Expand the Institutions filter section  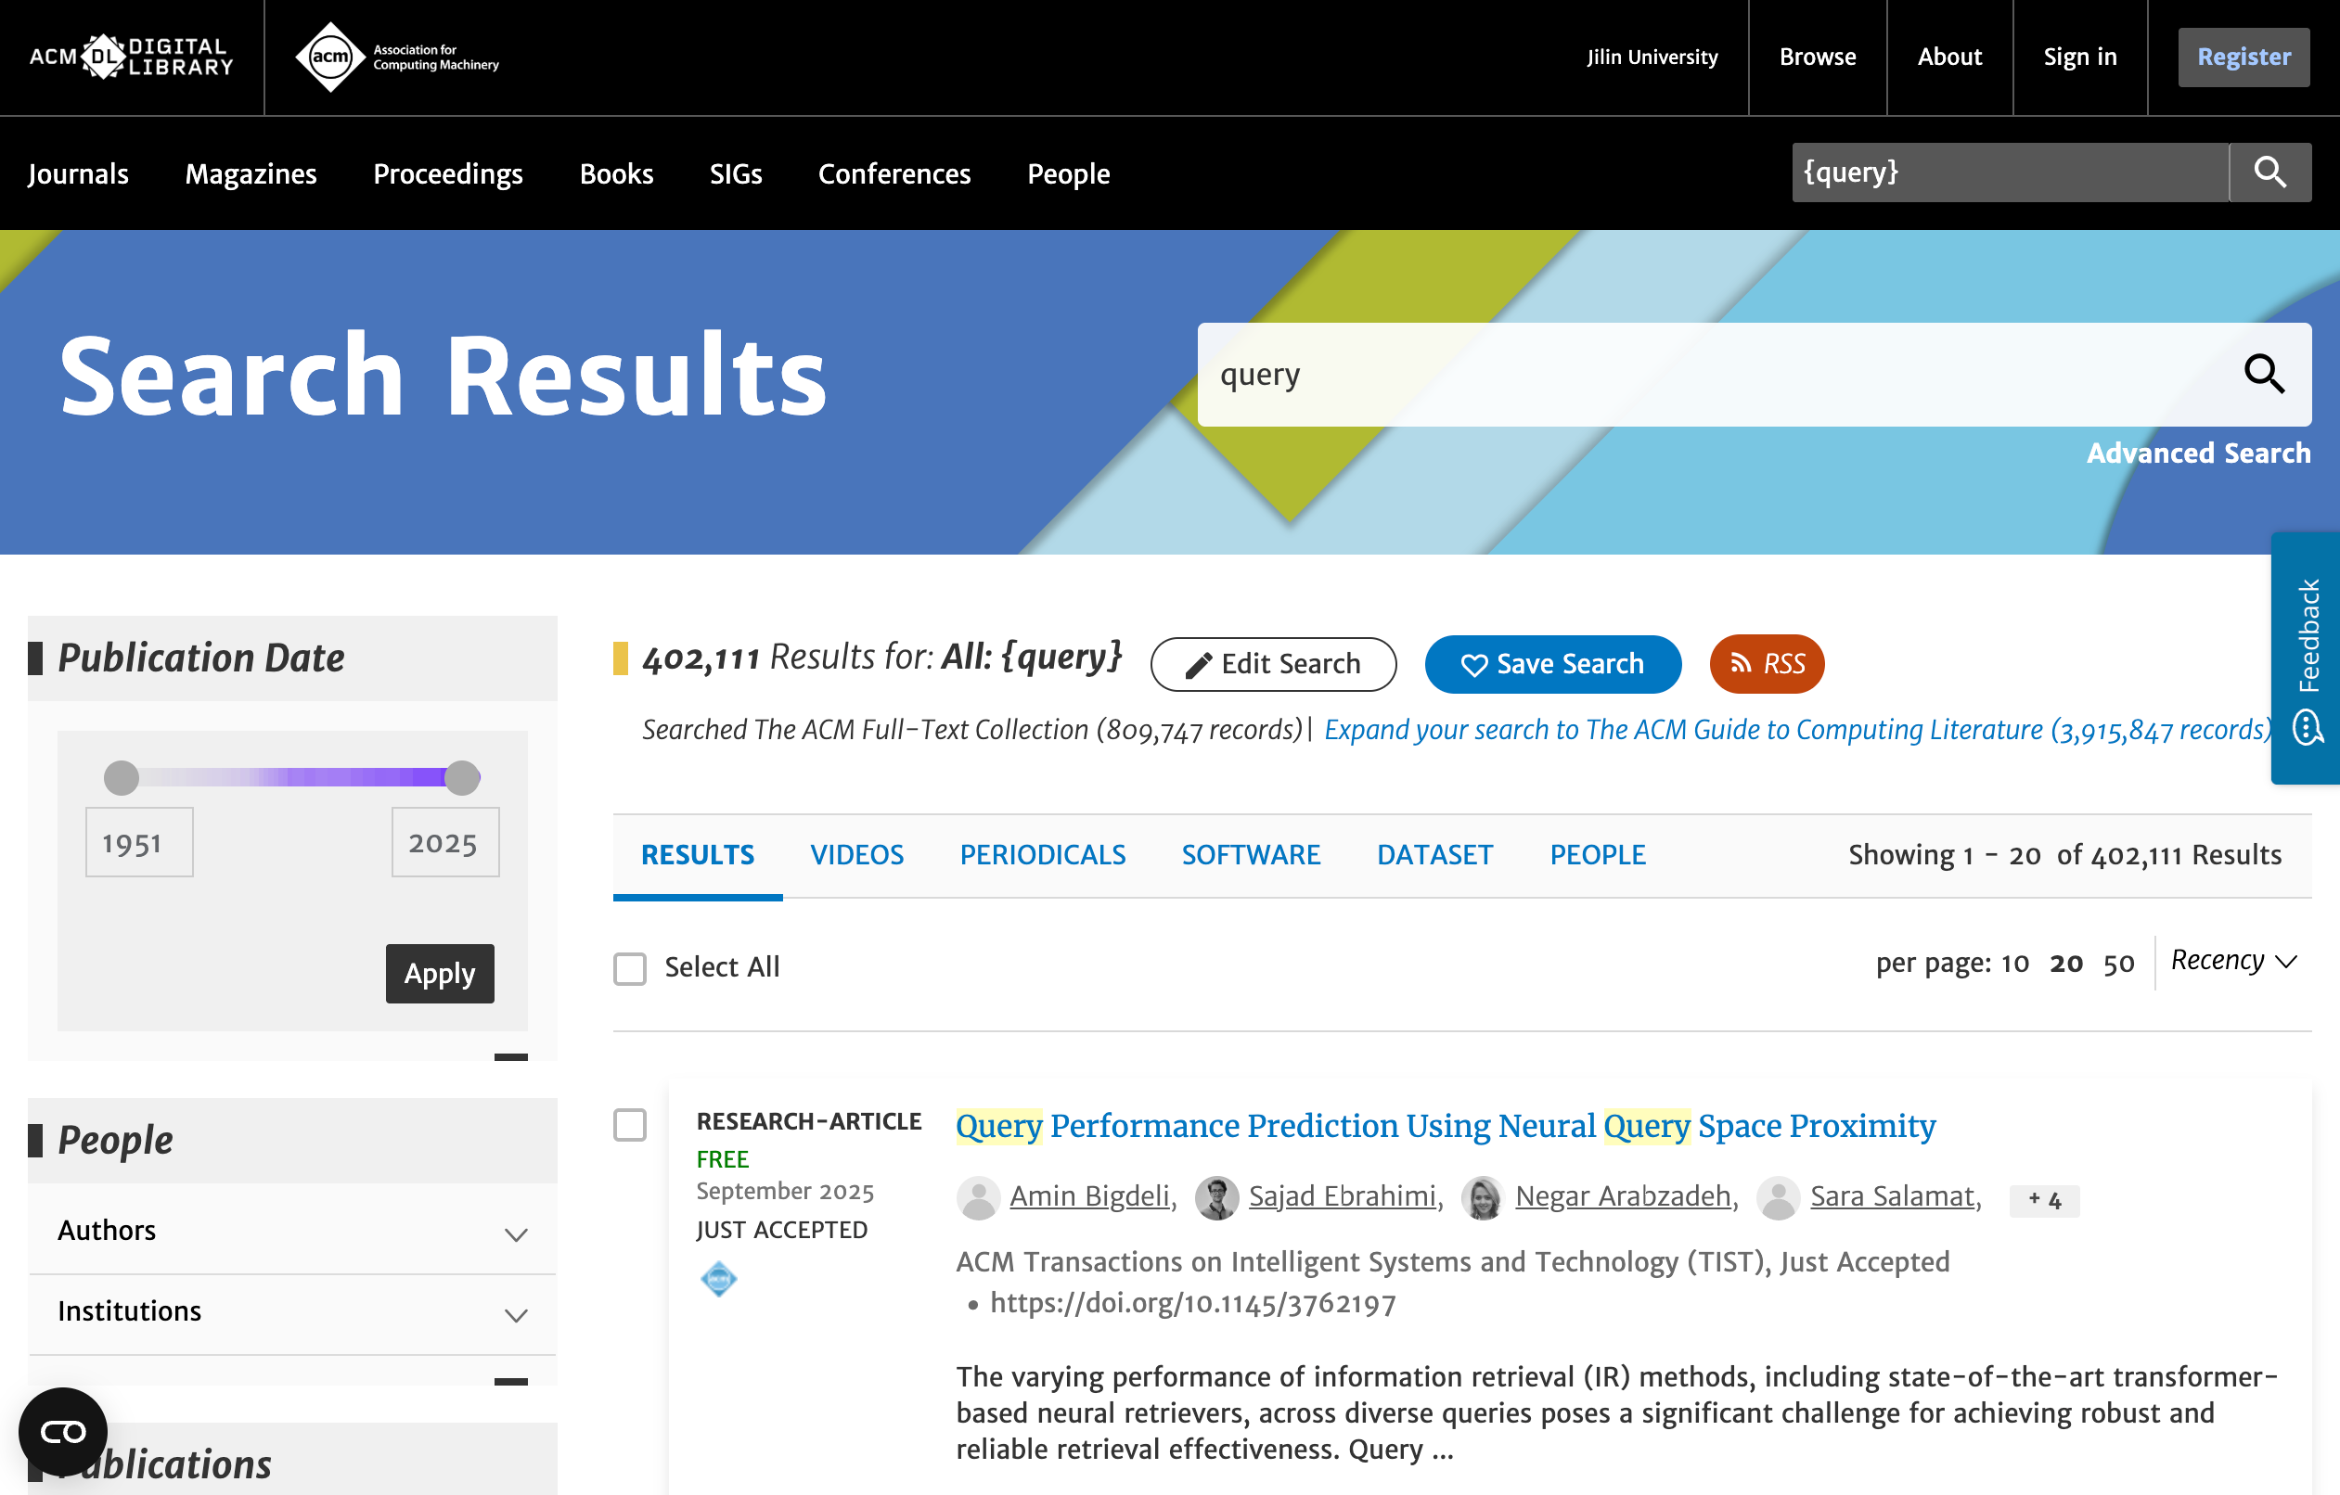(515, 1315)
